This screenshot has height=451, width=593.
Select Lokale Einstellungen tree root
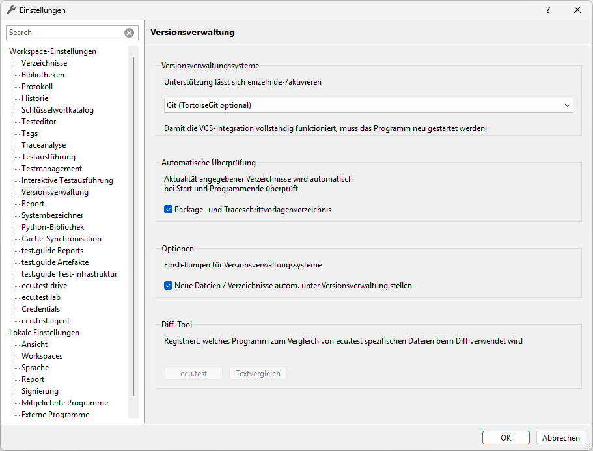[44, 333]
